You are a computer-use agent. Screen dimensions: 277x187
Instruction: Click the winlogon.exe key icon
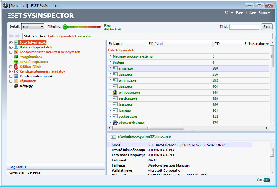[115, 92]
